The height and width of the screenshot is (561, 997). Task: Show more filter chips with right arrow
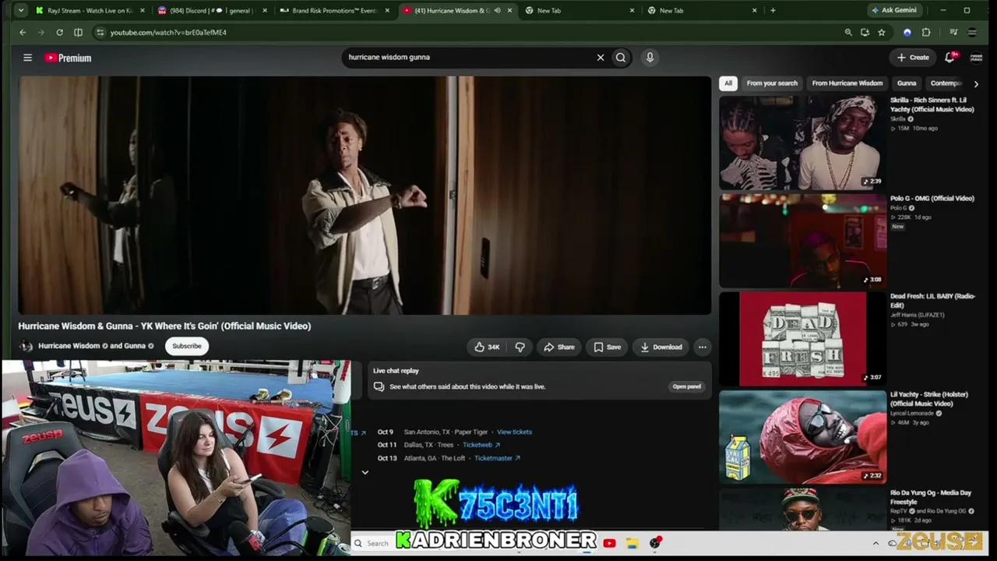976,83
